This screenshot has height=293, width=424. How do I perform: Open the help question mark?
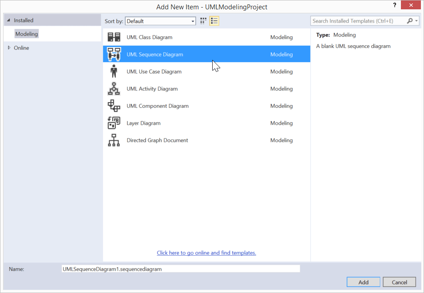(x=395, y=5)
